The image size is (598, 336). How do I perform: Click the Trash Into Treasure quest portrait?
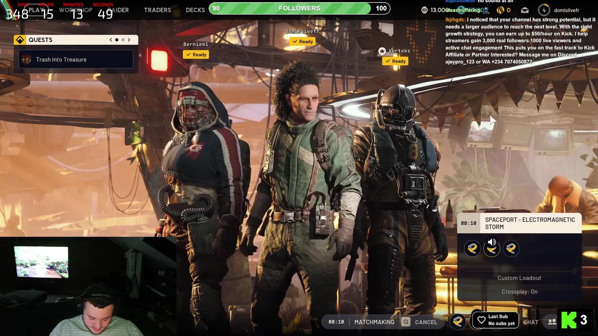click(x=27, y=59)
